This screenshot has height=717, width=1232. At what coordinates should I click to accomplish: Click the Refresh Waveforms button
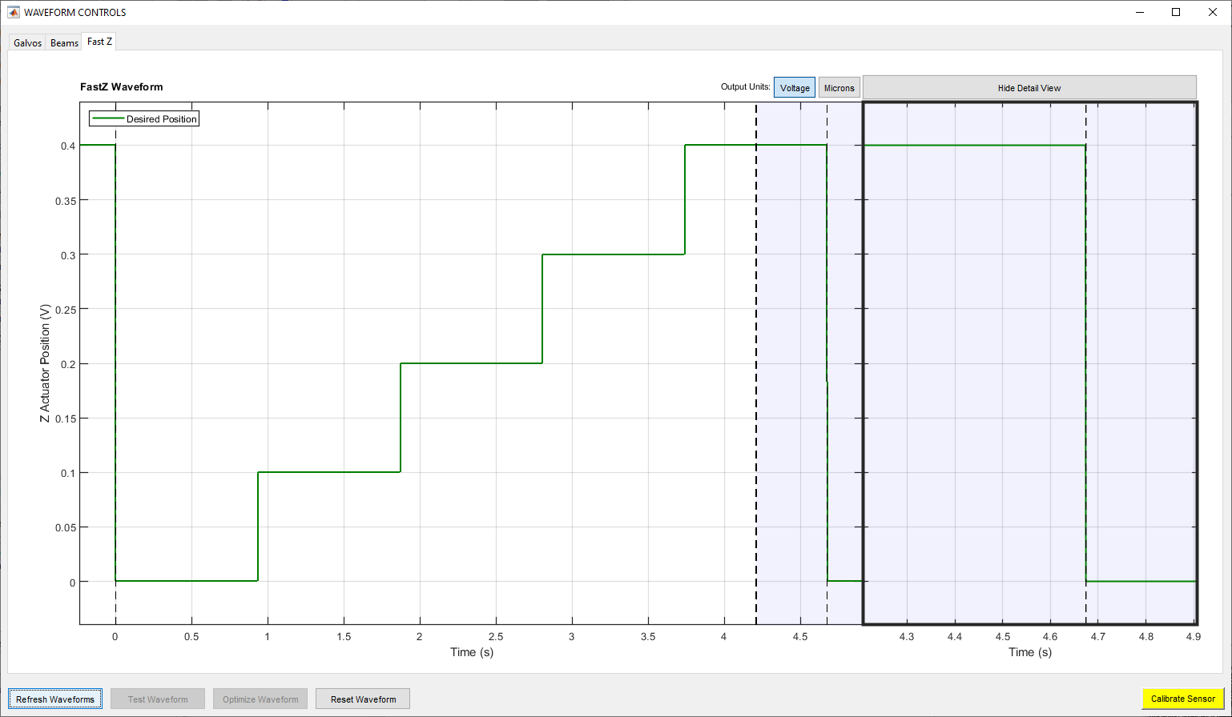click(55, 699)
